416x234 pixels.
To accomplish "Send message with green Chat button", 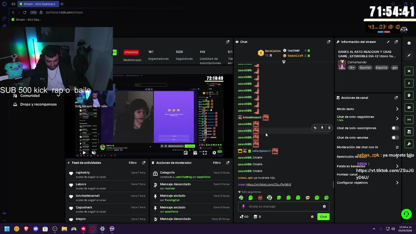I will tap(323, 217).
